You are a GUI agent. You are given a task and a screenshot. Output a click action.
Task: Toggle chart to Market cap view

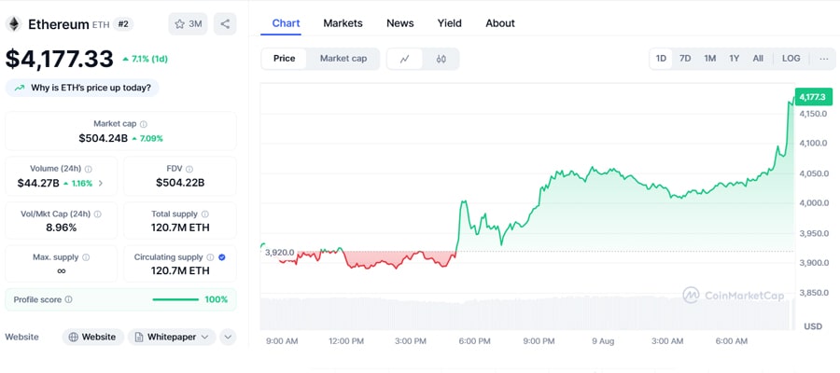(343, 59)
